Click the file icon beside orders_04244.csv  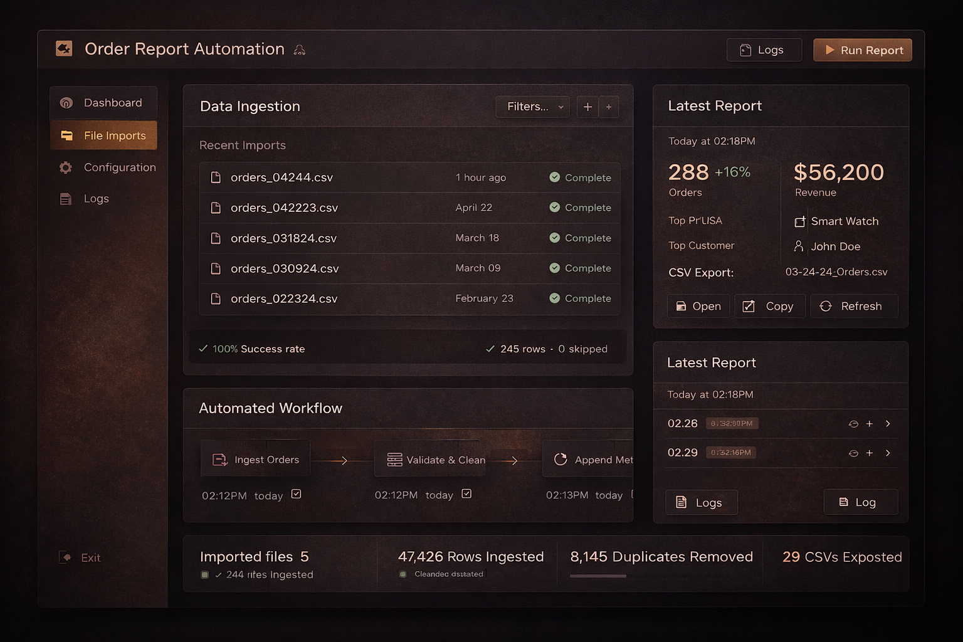point(216,177)
